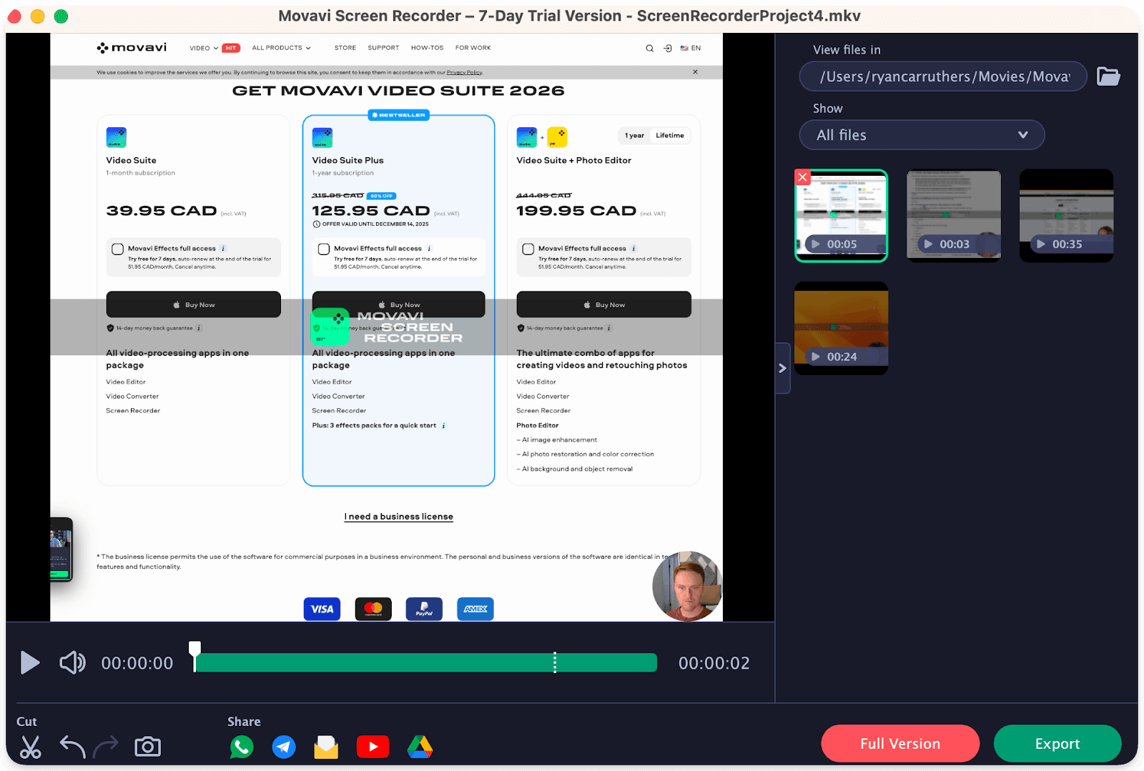1144x771 pixels.
Task: Click the Export button
Action: click(x=1057, y=743)
